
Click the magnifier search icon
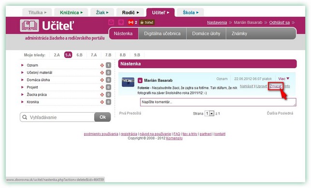pyautogui.click(x=25, y=117)
